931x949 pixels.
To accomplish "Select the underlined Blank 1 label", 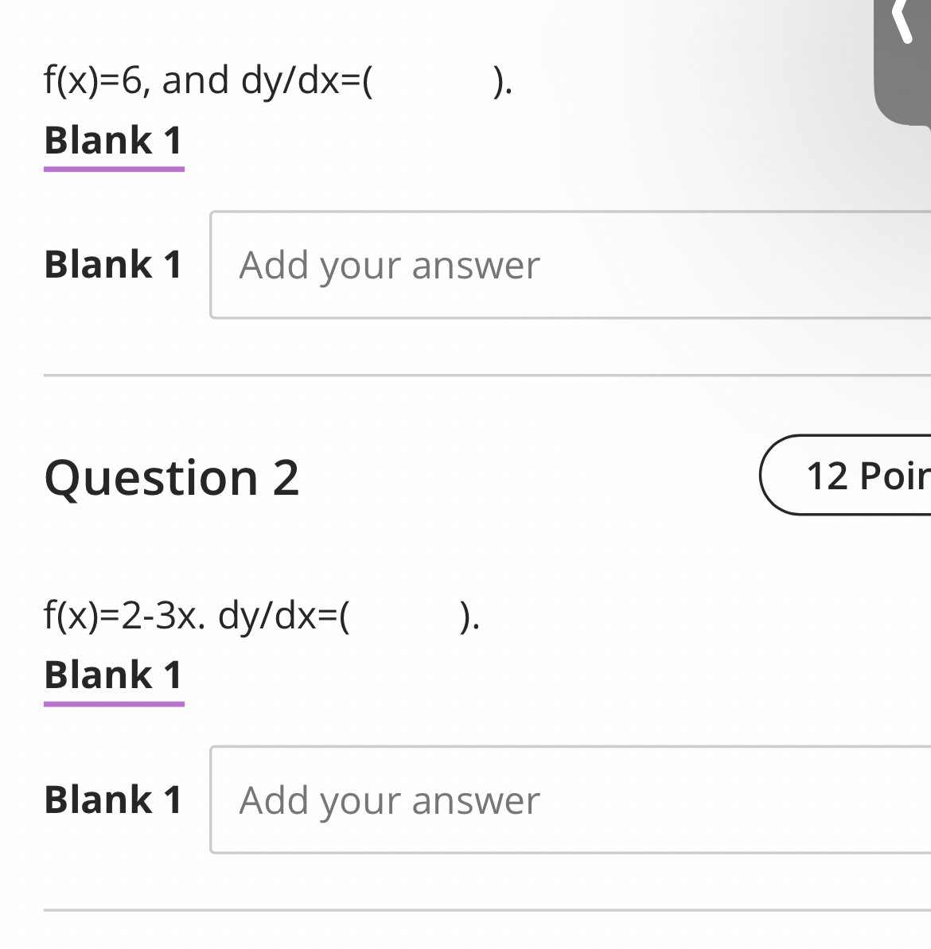I will pos(112,141).
